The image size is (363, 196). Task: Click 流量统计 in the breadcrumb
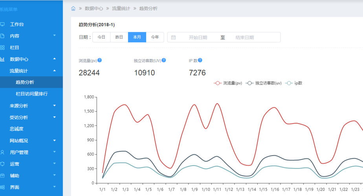(121, 9)
